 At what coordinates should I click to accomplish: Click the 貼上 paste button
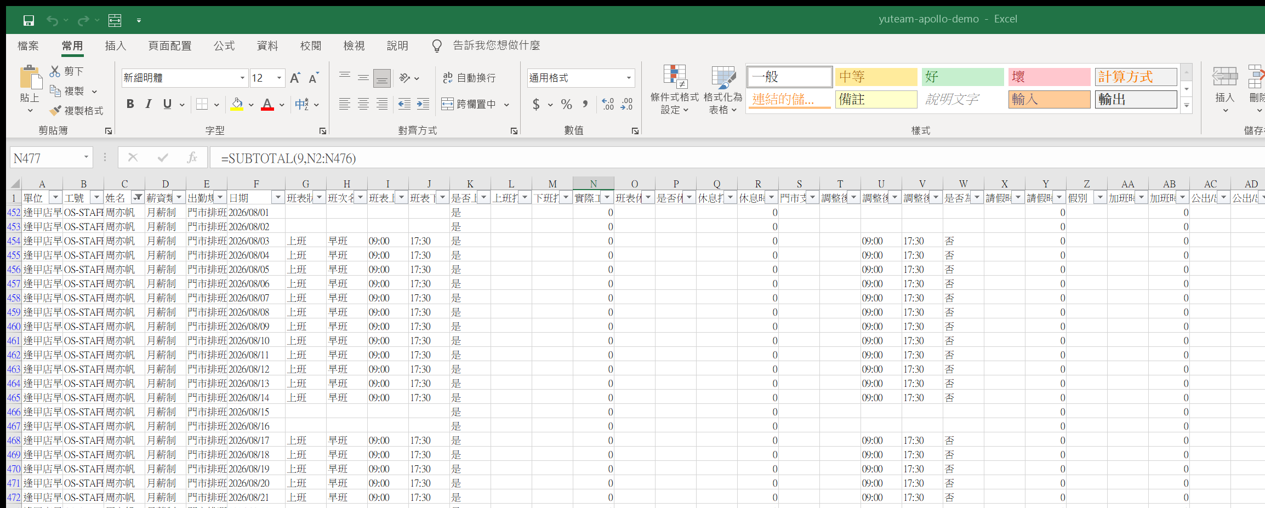coord(30,89)
